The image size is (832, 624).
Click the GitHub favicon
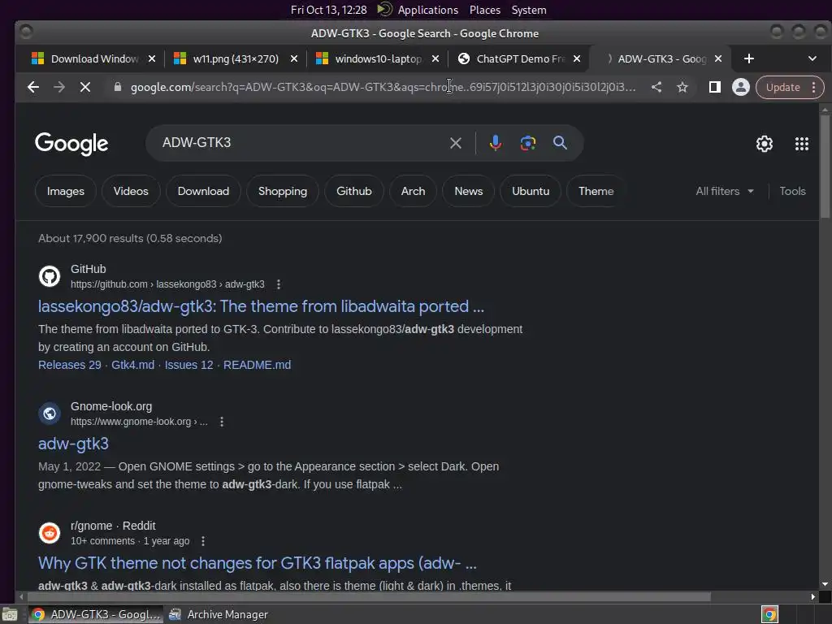pyautogui.click(x=50, y=276)
